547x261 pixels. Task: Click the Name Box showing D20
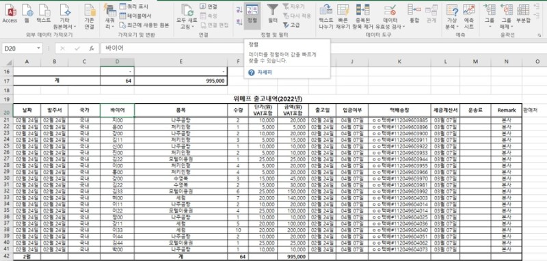[x=19, y=49]
